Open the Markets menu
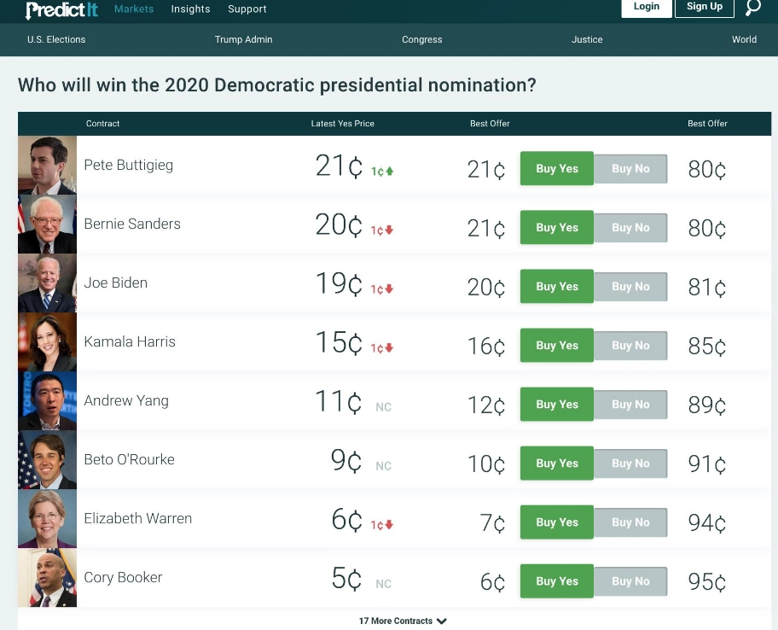 [x=134, y=9]
